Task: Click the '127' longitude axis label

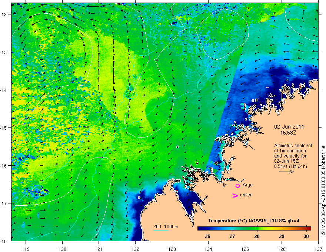Action: point(318,249)
